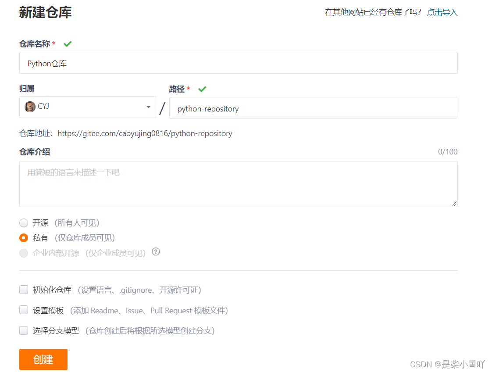492x373 pixels.
Task: Click into the 仓库介绍 description textarea
Action: [239, 184]
